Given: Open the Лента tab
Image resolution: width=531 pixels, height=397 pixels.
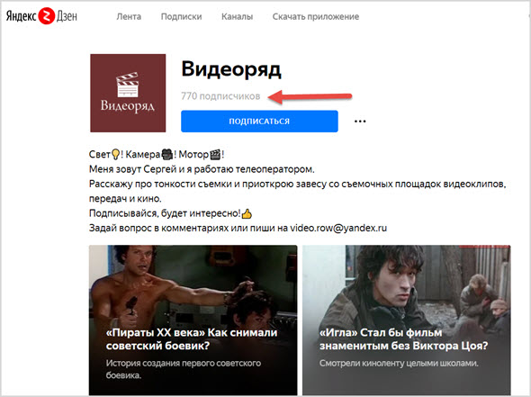Looking at the screenshot, I should (129, 16).
